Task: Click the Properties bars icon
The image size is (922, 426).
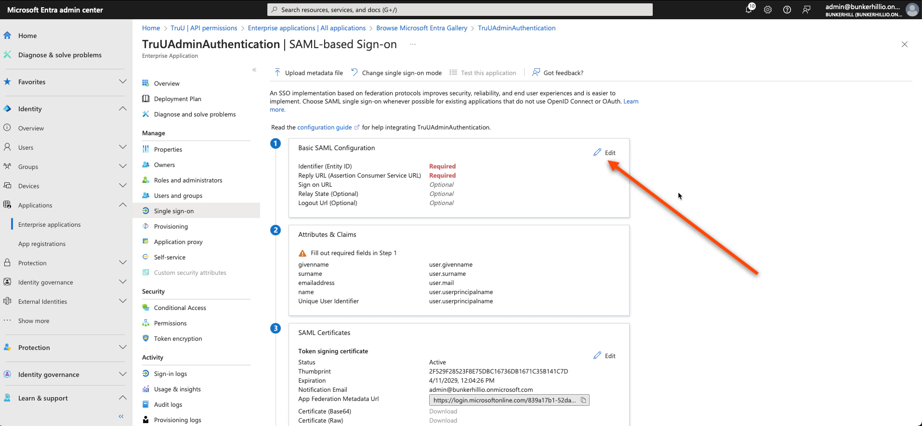Action: (145, 149)
